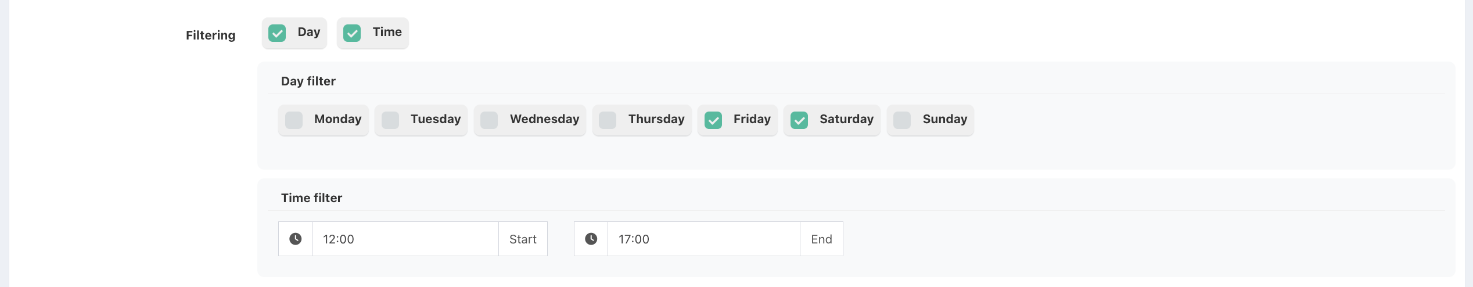The width and height of the screenshot is (1473, 287).
Task: Enable the Tuesday day filter
Action: [390, 120]
